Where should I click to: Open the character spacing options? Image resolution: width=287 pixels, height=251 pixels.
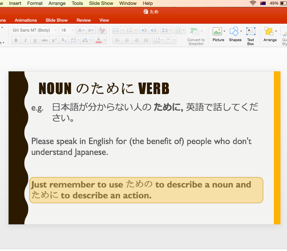point(75,40)
